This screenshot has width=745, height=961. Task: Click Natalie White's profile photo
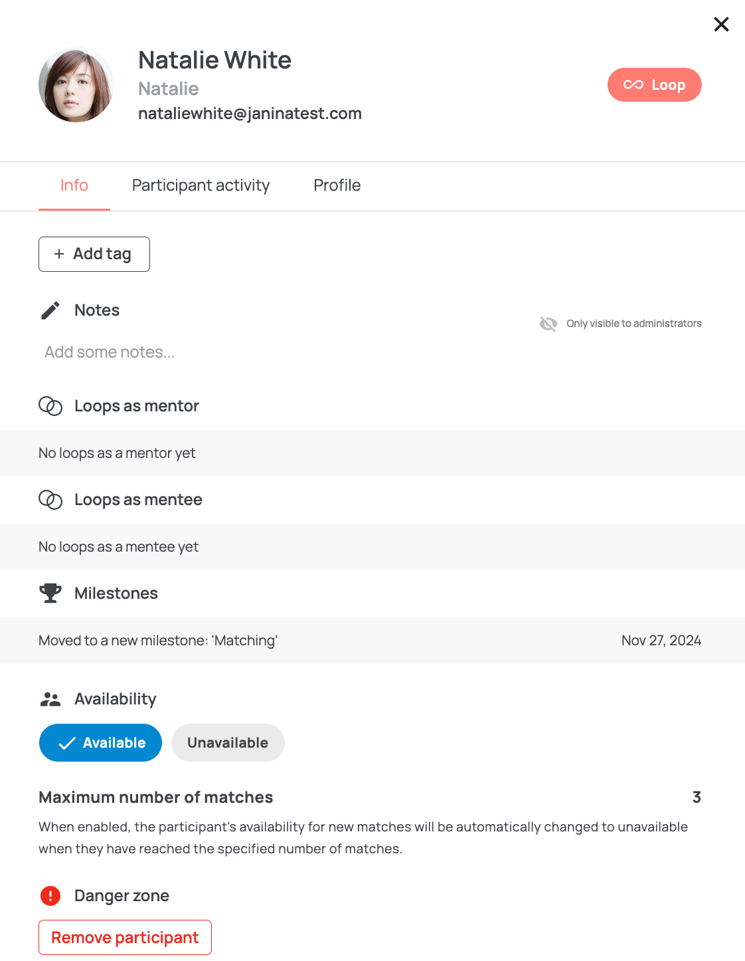[x=76, y=84]
